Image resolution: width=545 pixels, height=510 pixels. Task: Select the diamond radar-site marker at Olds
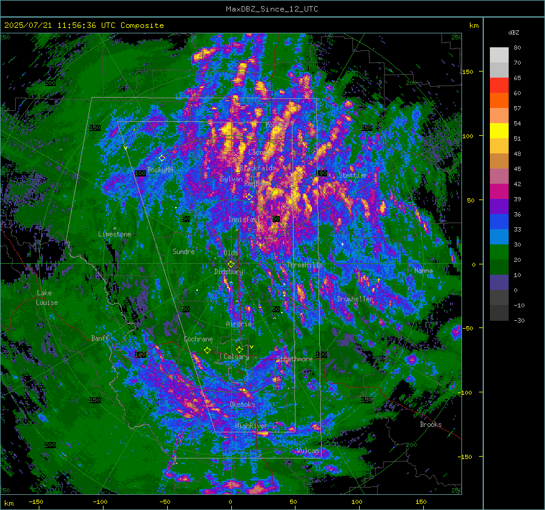click(x=231, y=264)
